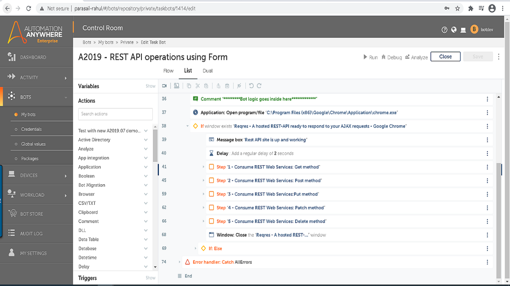
Task: Click the device laptop icon in header
Action: coord(463,30)
